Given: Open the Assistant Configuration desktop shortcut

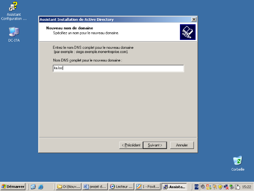Looking at the screenshot, I should (x=14, y=11).
